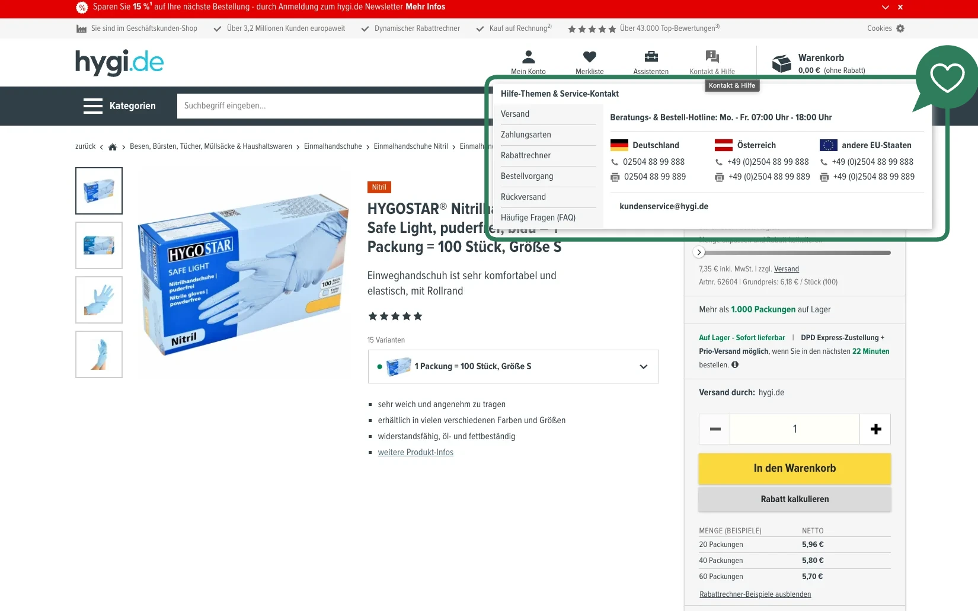Click the 60 Packungen price row
Viewport: 978px width, 611px height.
tap(795, 577)
